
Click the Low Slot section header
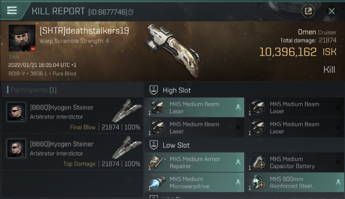click(176, 145)
